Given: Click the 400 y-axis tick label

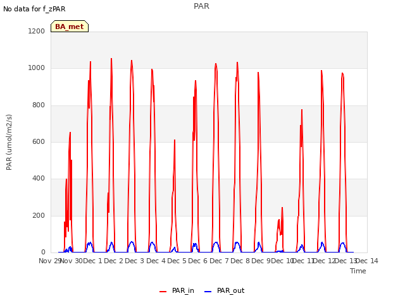Looking at the screenshot, I should tap(39, 178).
